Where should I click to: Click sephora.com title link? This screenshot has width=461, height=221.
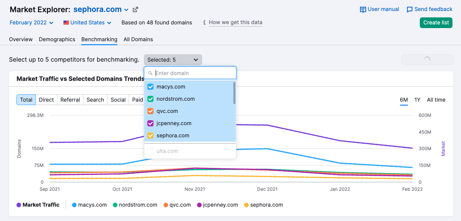click(98, 9)
